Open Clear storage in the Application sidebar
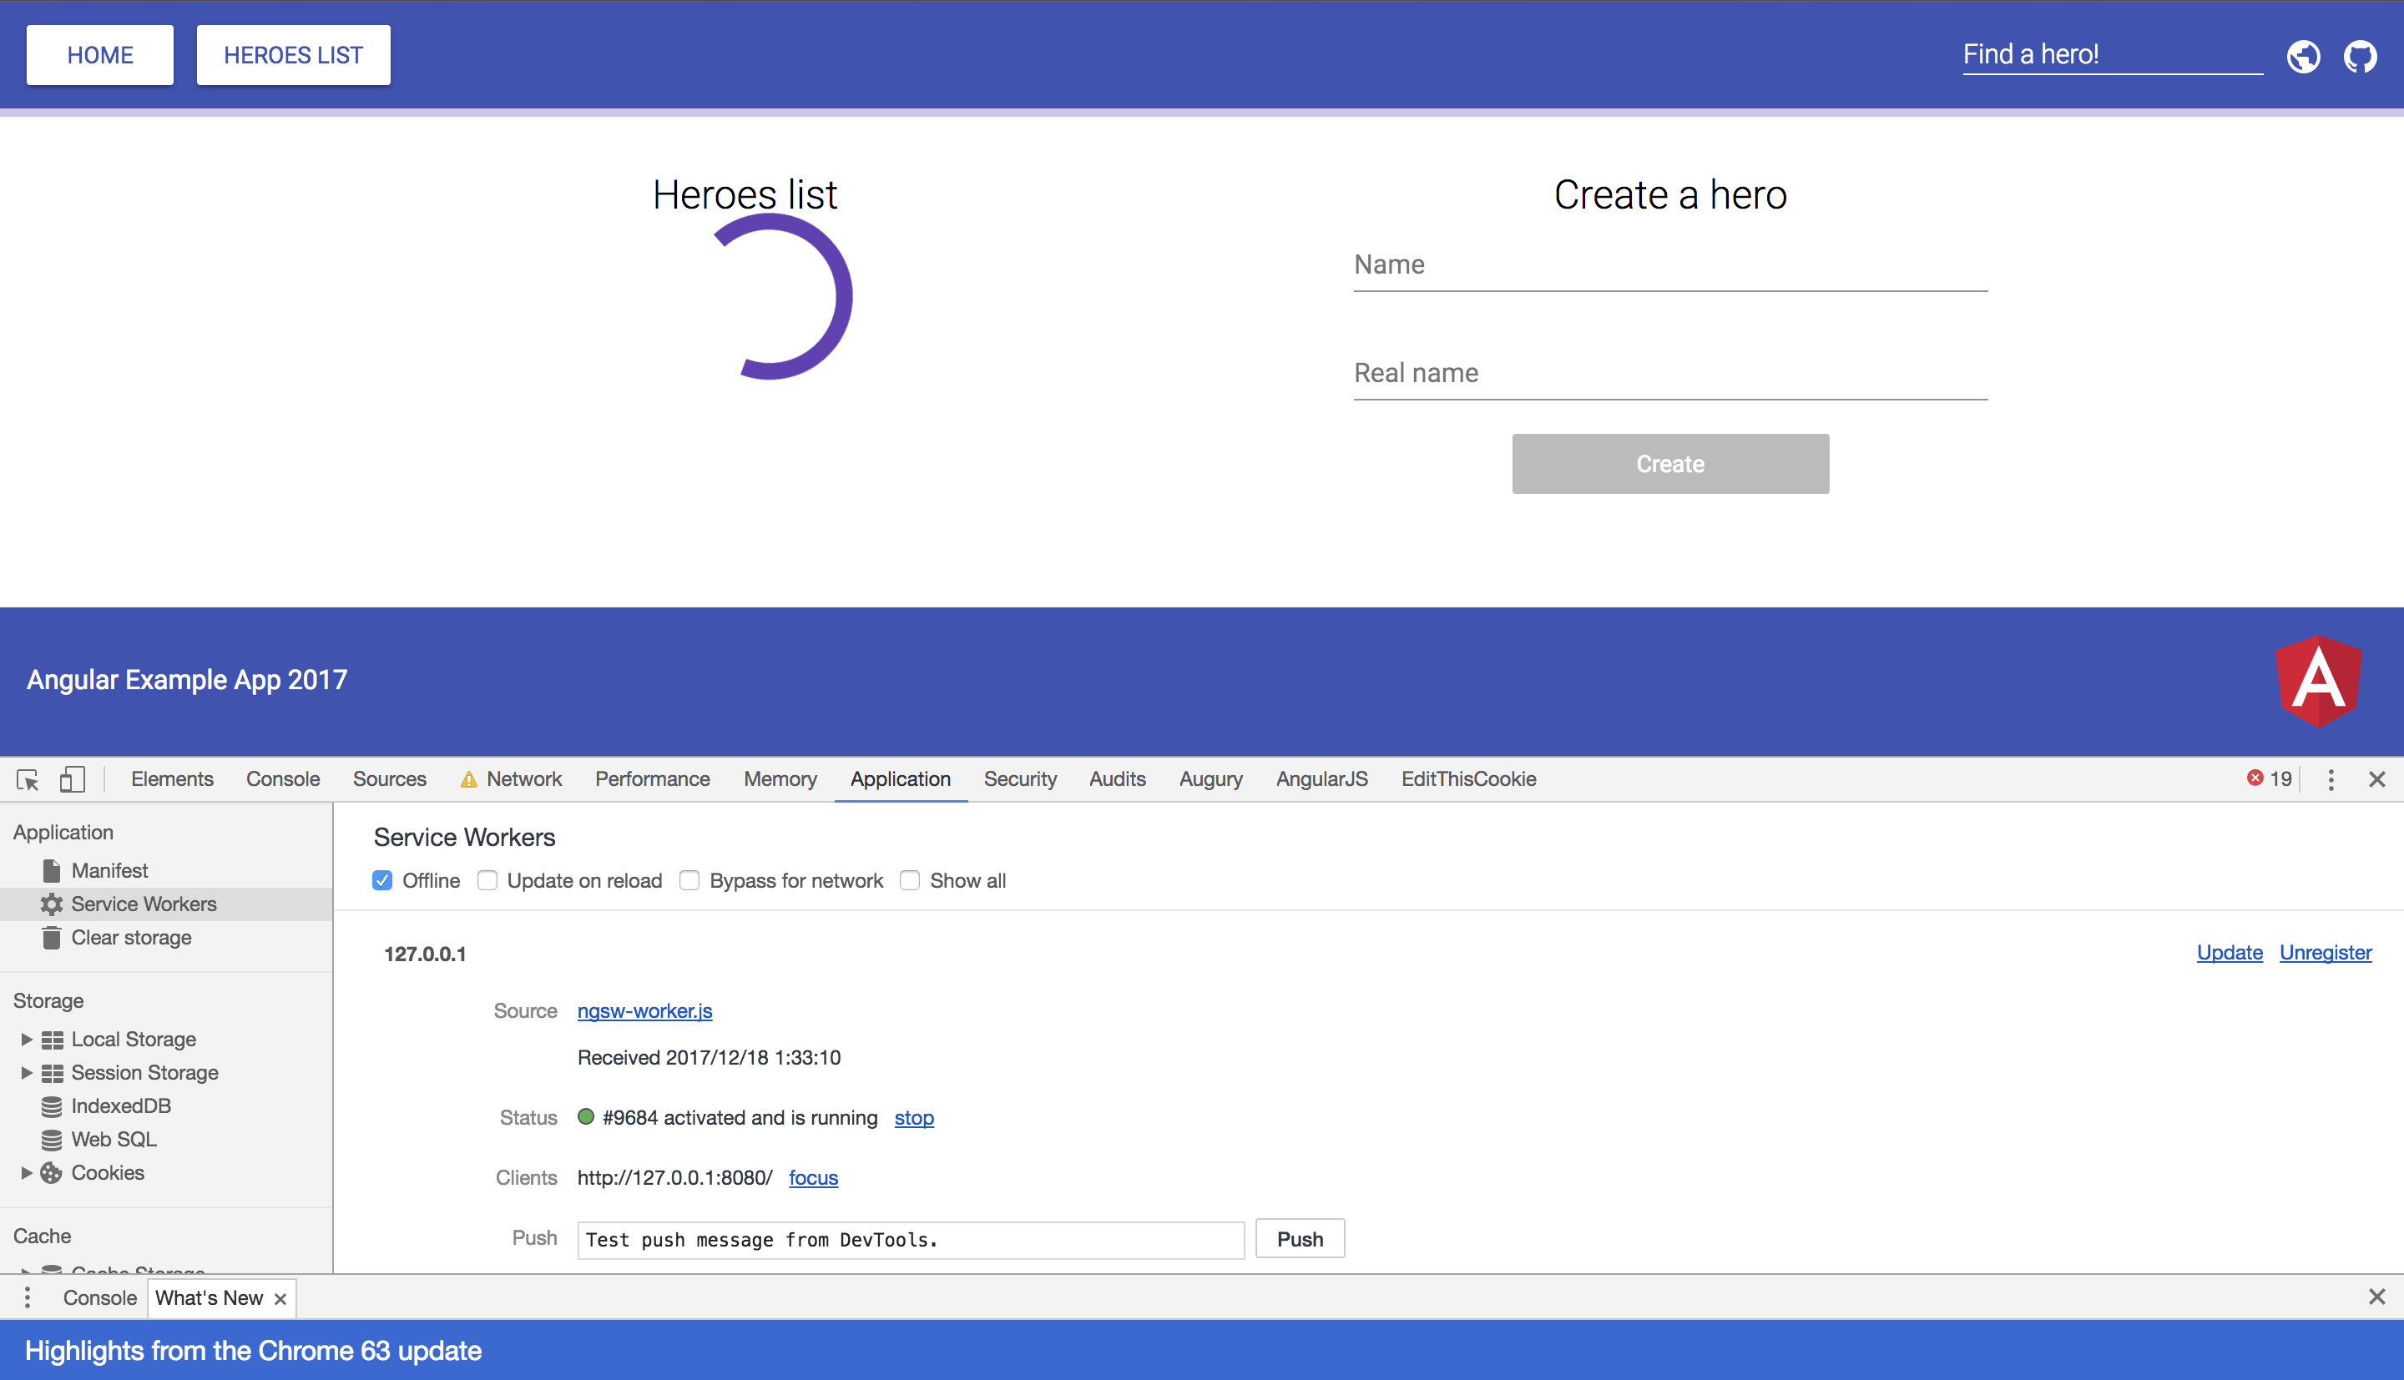Image resolution: width=2404 pixels, height=1380 pixels. tap(131, 936)
